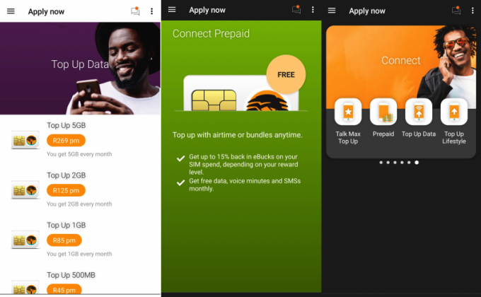Open chat icon on Connect Prepaid screen

[296, 10]
